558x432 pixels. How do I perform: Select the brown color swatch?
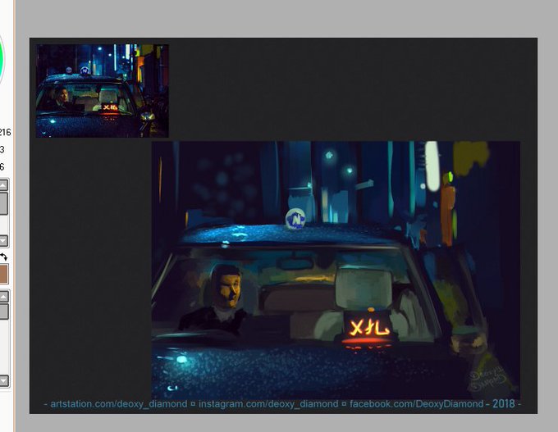(3, 274)
